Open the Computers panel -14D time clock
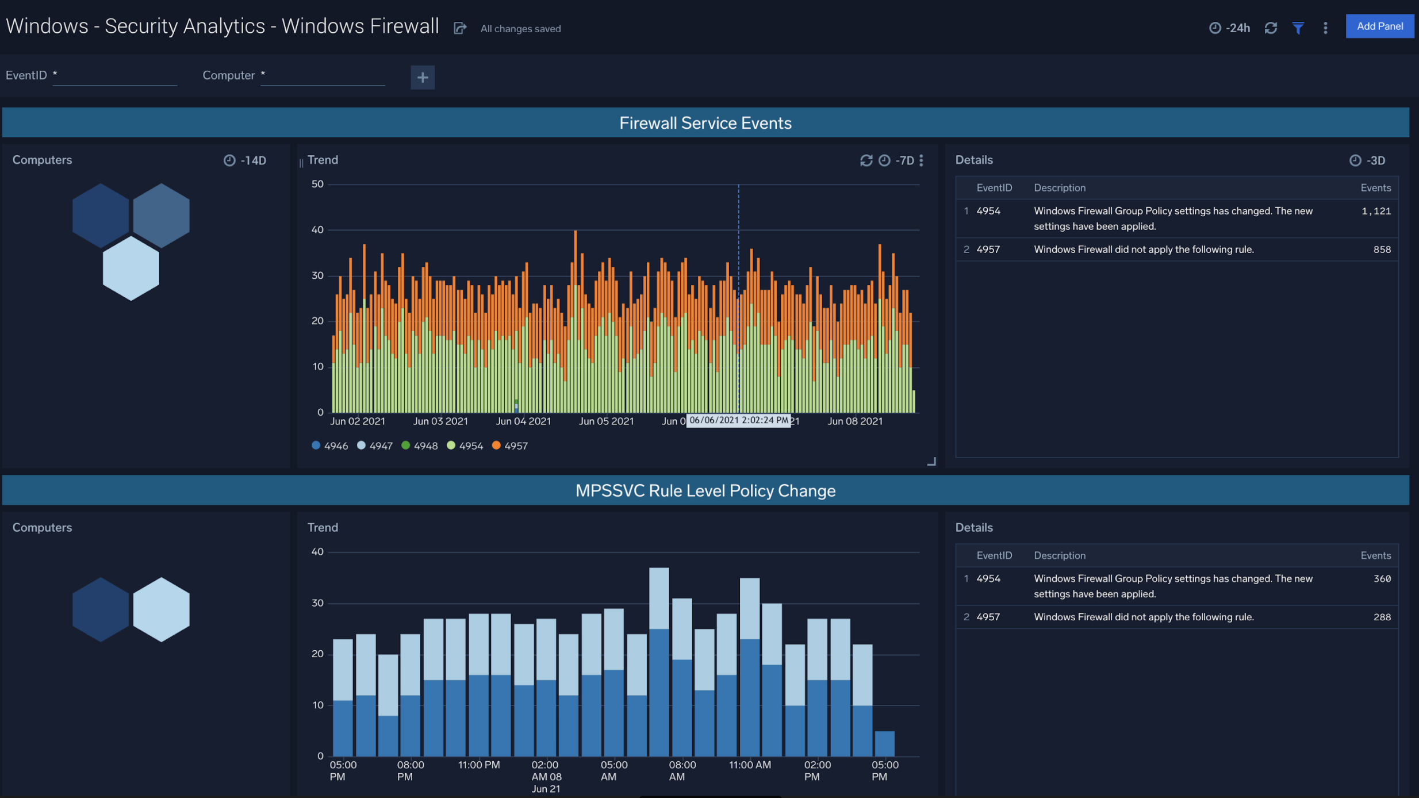 [229, 160]
